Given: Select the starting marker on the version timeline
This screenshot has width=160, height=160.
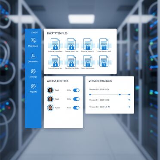Looking at the screenshot, I should click(90, 95).
